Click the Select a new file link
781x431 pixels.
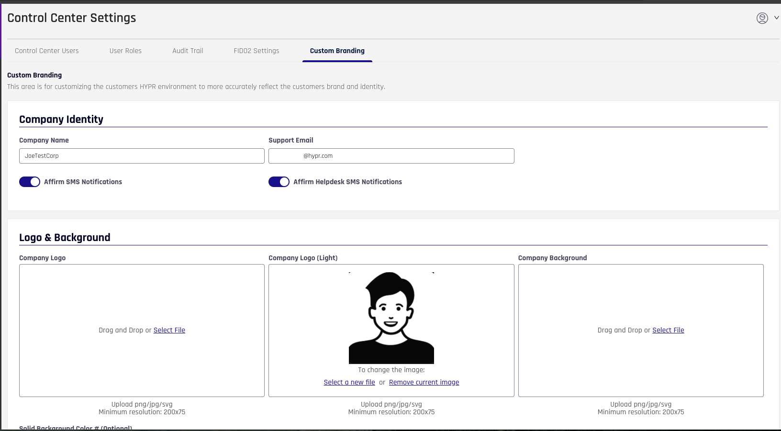tap(349, 382)
